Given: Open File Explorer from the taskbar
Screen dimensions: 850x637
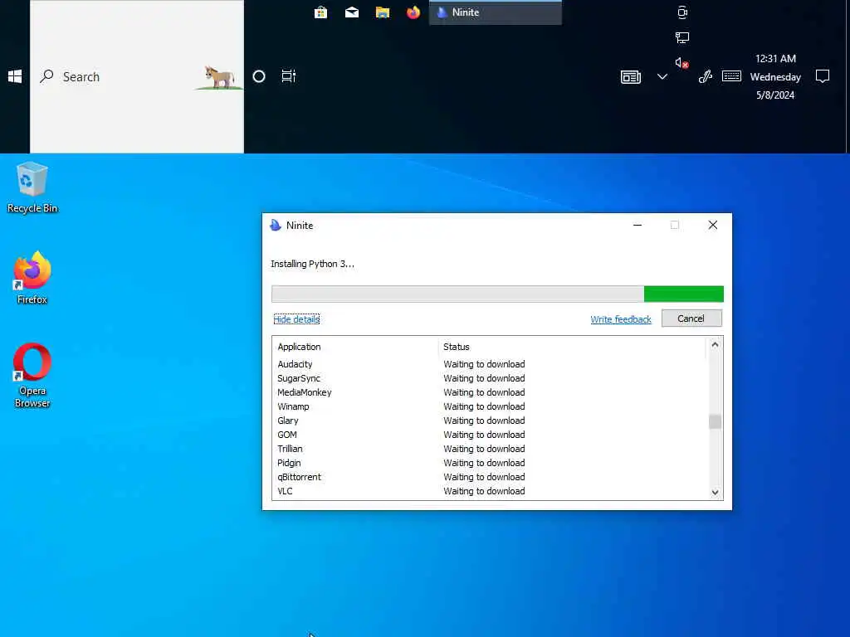Looking at the screenshot, I should [383, 12].
